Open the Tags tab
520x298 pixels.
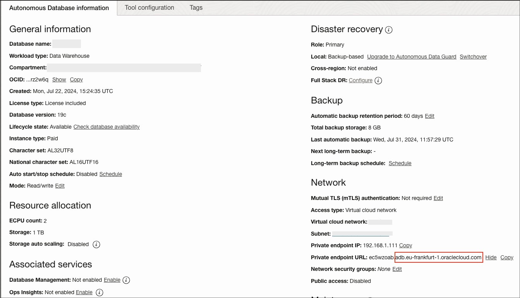[196, 7]
